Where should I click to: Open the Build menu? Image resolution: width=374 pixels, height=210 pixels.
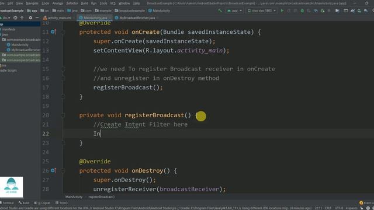(x=84, y=3)
